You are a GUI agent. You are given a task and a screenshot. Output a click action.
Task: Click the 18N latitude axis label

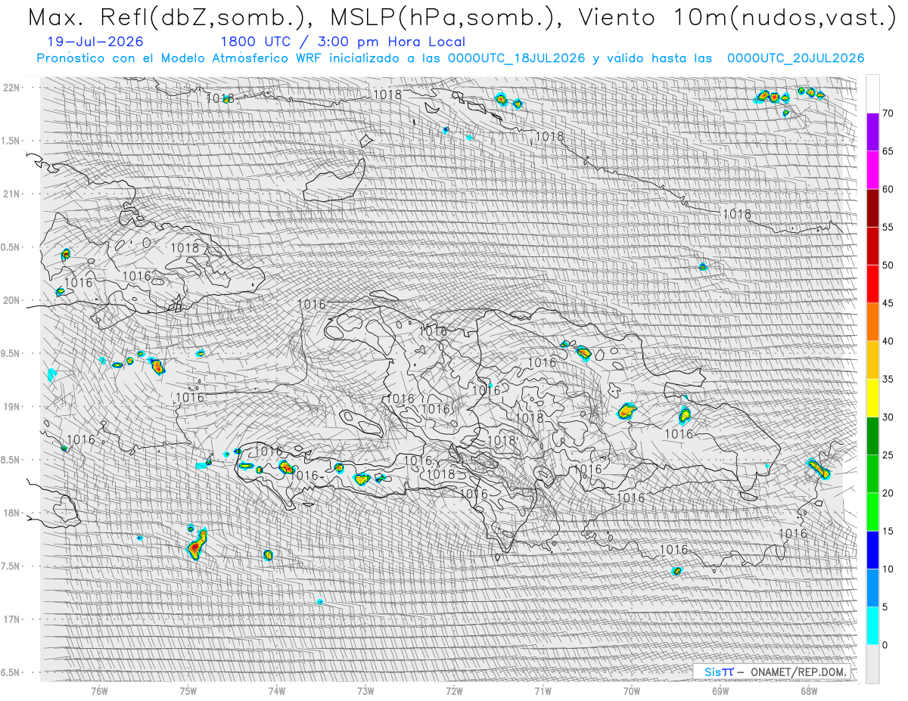[11, 513]
